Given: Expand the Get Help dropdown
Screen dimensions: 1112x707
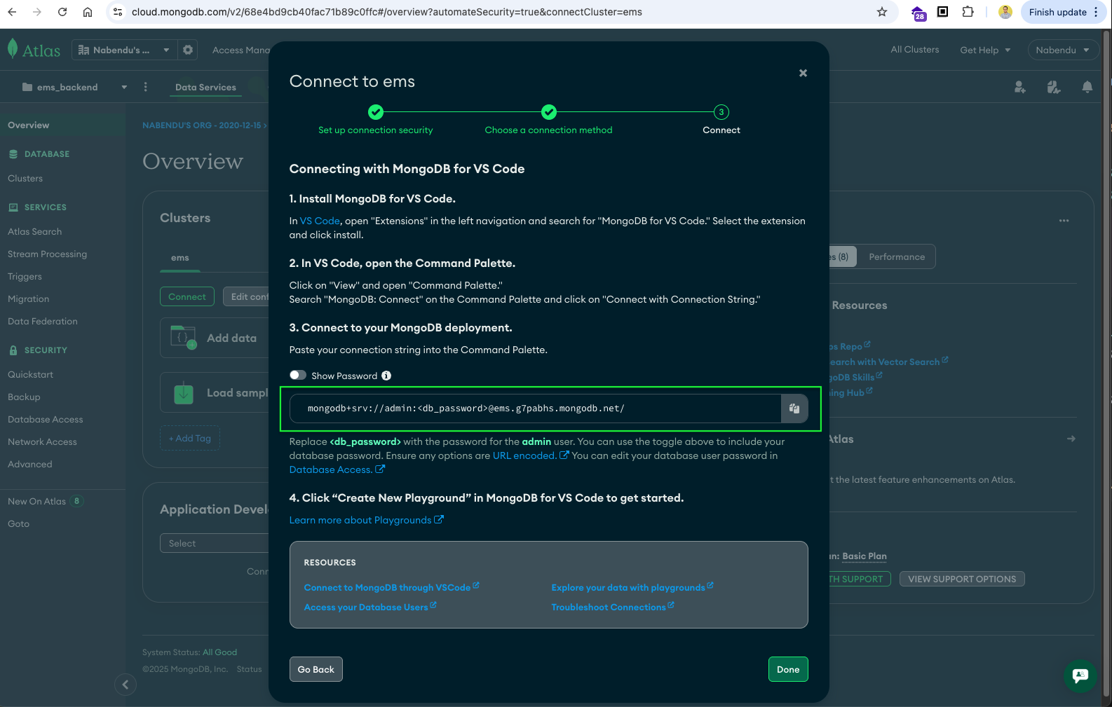Looking at the screenshot, I should (x=985, y=50).
